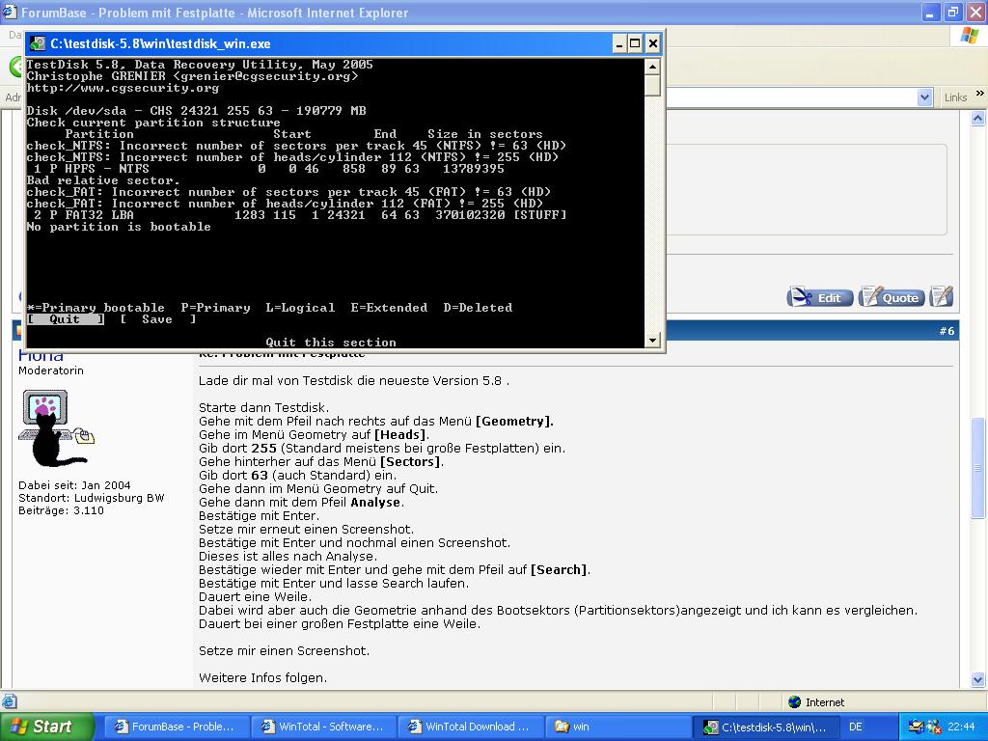The image size is (988, 741).
Task: Open the Internet Explorer address bar dropdown
Action: click(924, 97)
